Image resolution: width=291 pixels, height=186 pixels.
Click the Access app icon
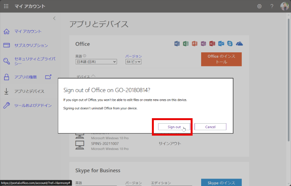click(x=212, y=44)
